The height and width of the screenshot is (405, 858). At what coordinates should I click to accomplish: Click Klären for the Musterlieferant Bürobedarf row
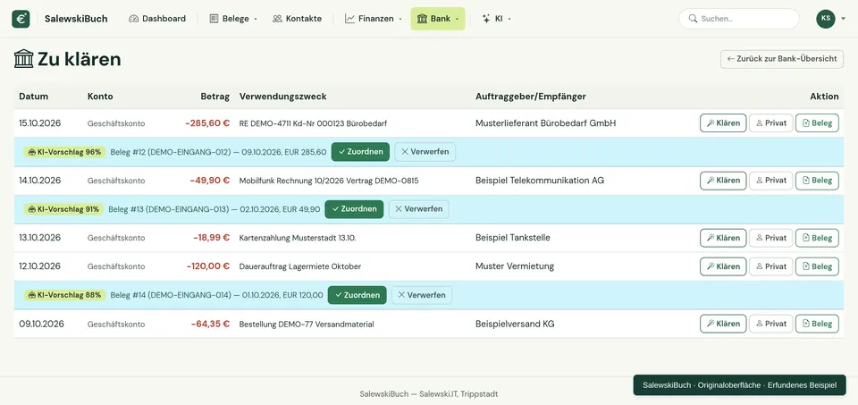click(723, 123)
